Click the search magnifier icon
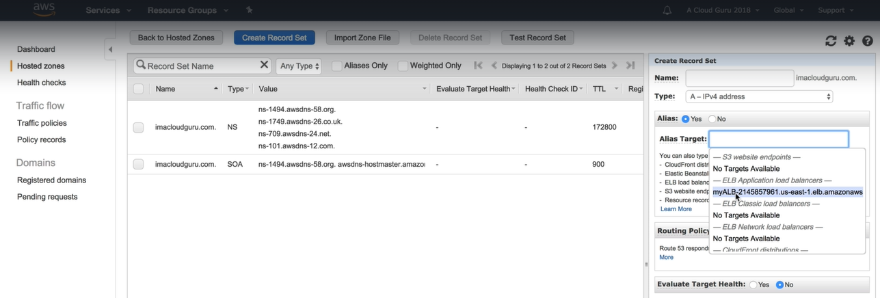The width and height of the screenshot is (880, 298). [141, 65]
